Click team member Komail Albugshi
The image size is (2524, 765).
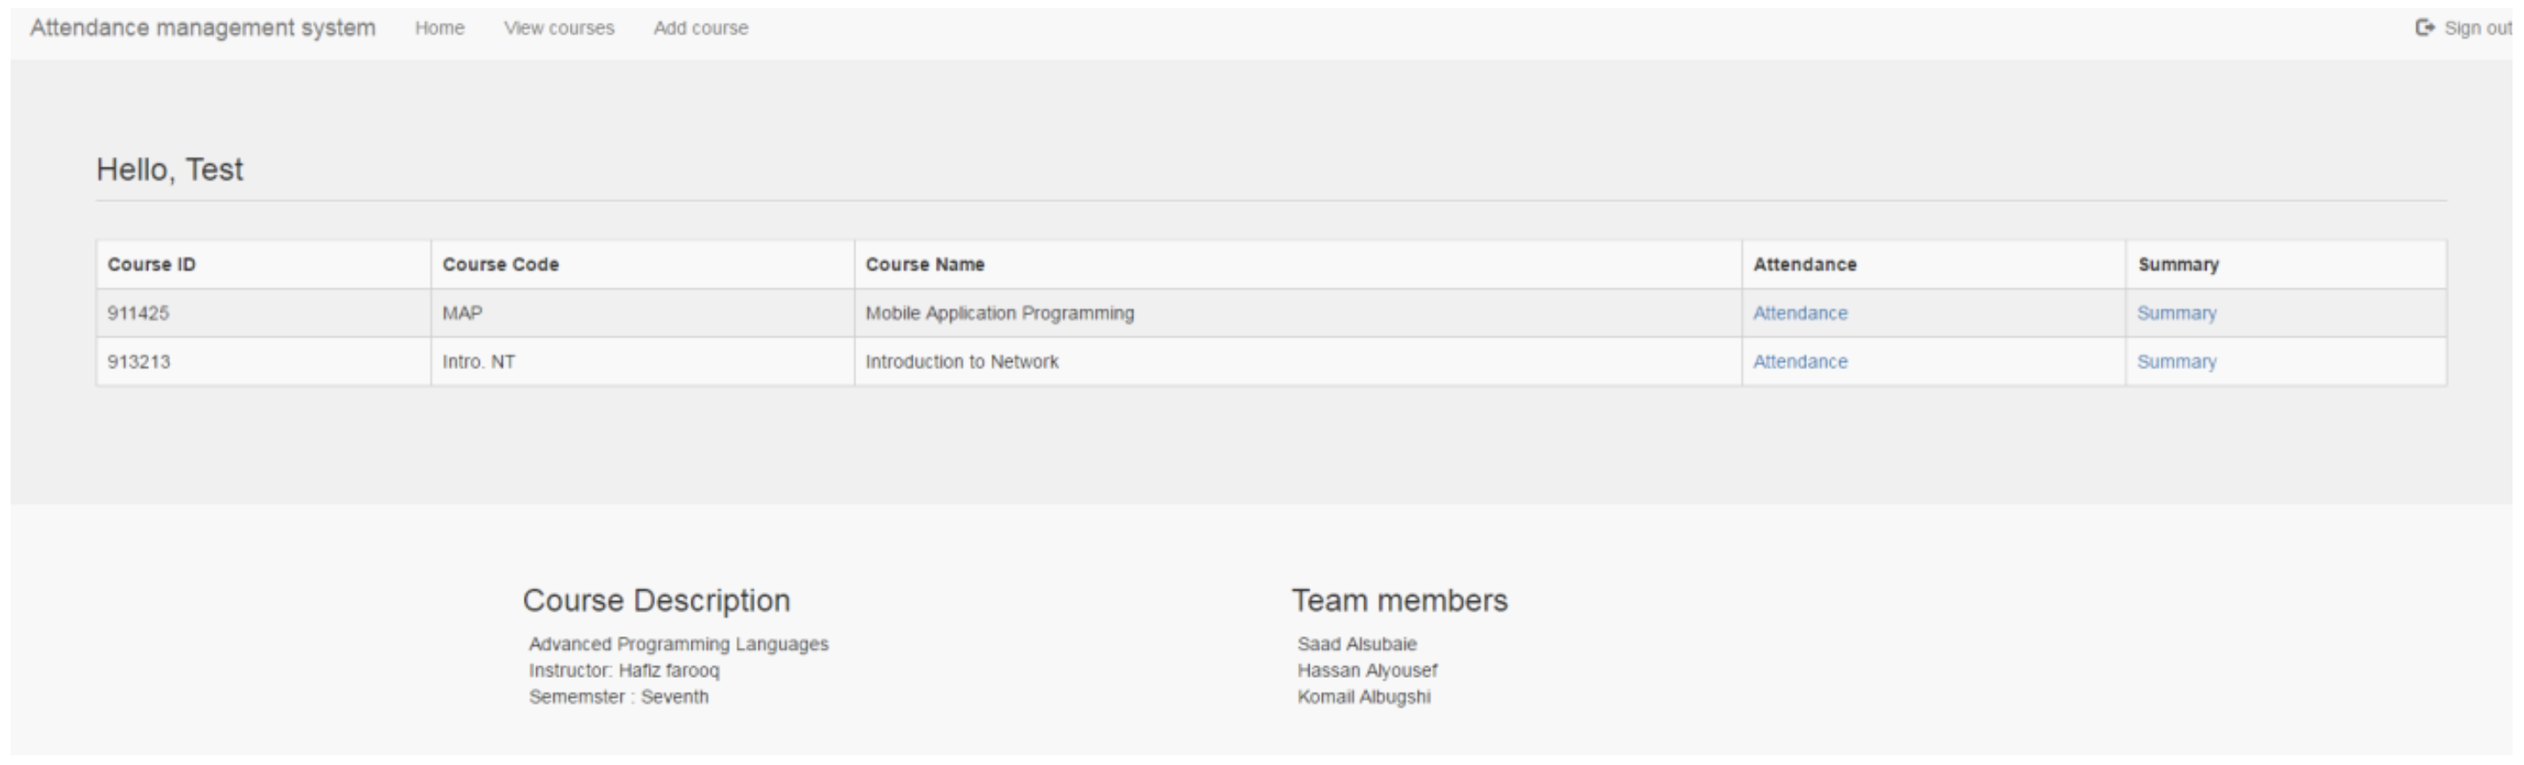click(1364, 697)
